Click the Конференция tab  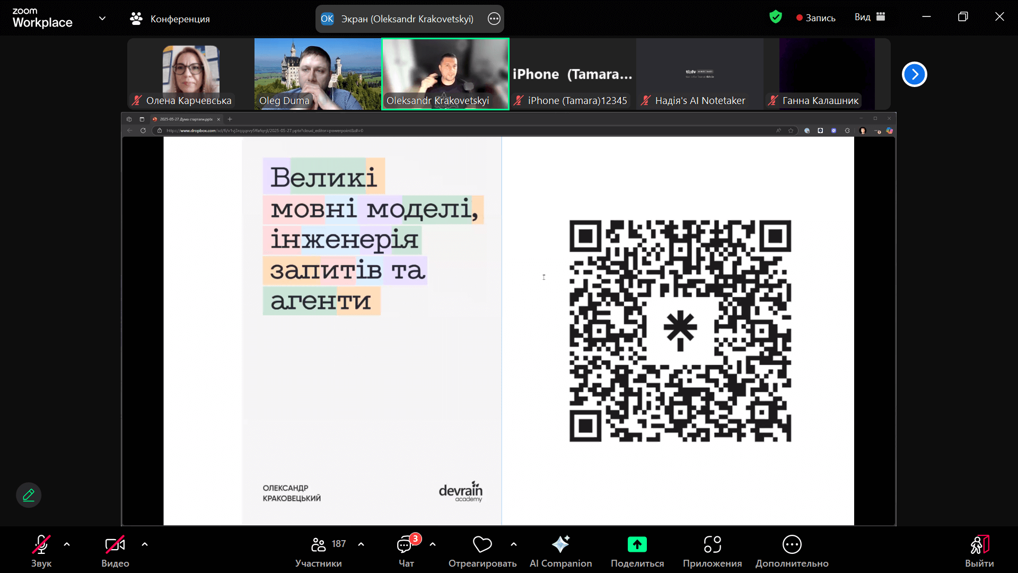170,19
